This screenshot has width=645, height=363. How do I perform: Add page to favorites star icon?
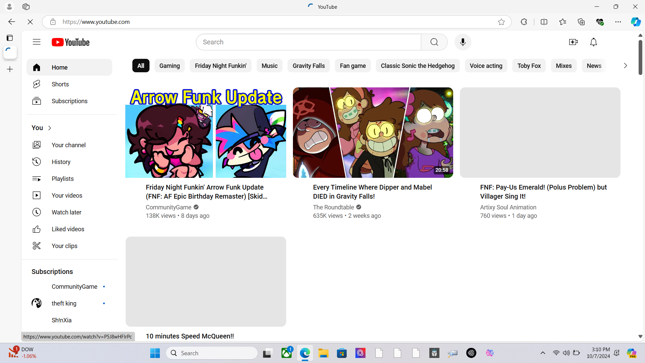click(501, 22)
